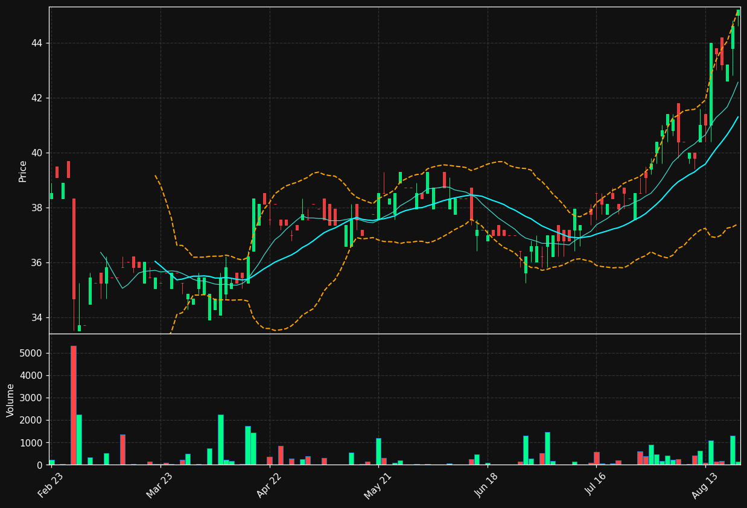The image size is (747, 508).
Task: Click the price tick label 40
Action: click(37, 153)
